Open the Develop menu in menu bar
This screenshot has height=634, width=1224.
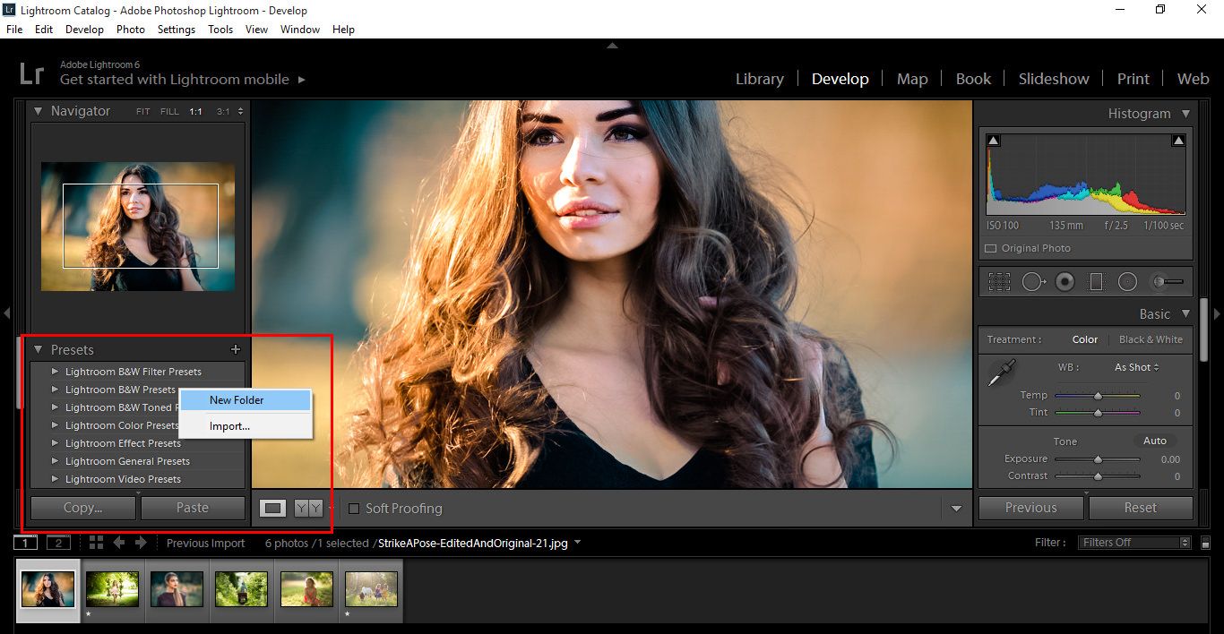tap(84, 29)
